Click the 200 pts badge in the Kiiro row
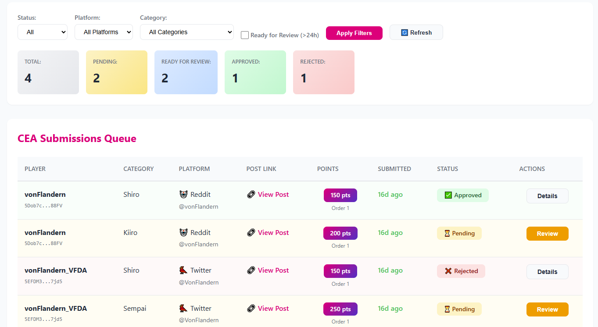 (340, 233)
